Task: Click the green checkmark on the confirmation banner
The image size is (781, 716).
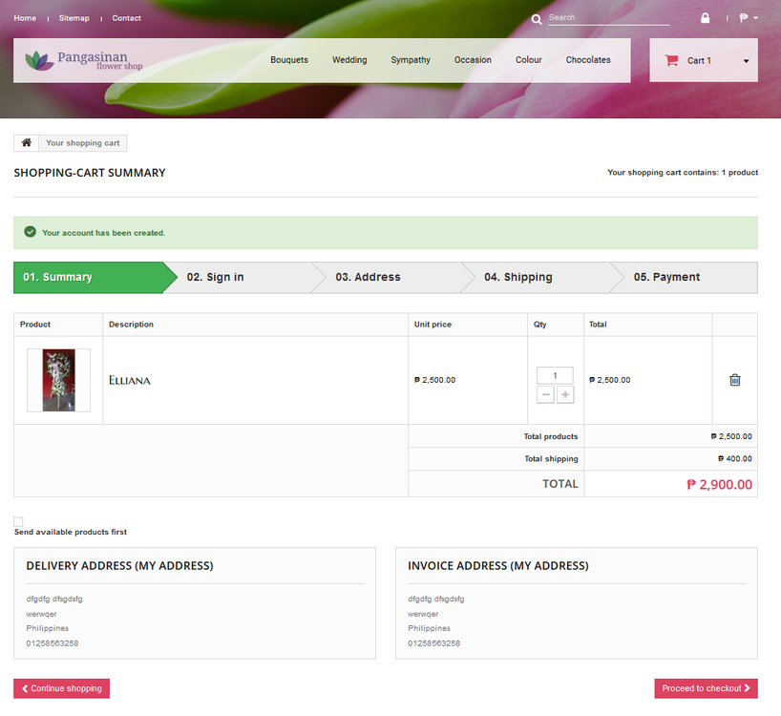Action: point(30,232)
